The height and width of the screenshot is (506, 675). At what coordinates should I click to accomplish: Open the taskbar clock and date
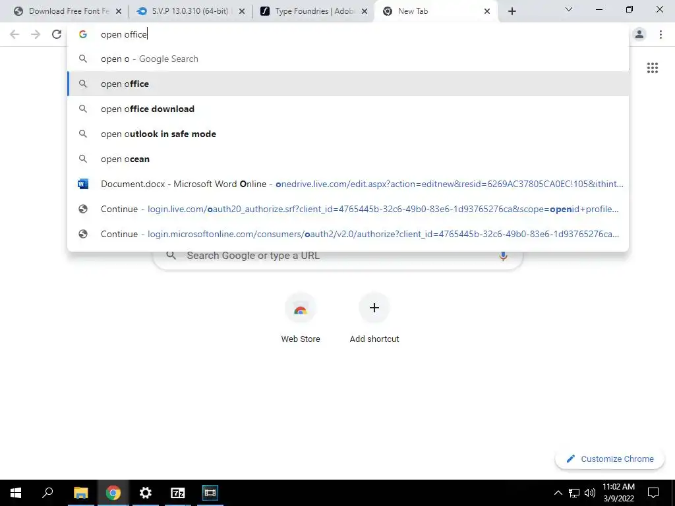(x=618, y=493)
